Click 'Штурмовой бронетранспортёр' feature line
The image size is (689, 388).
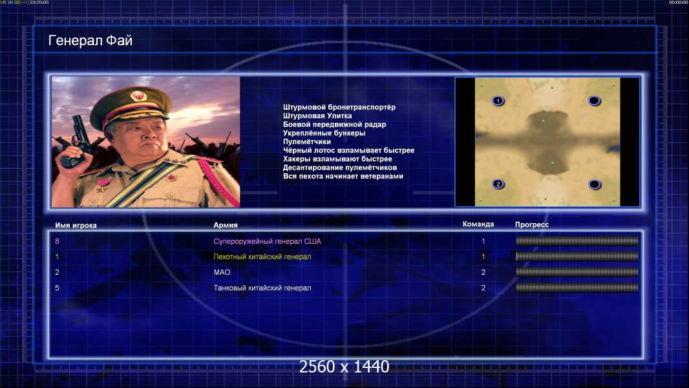(339, 107)
